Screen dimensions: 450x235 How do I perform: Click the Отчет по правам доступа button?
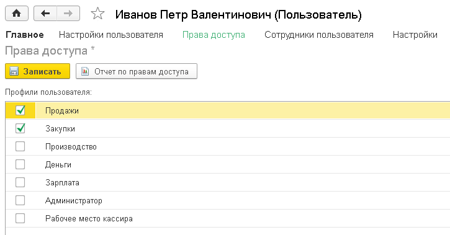click(137, 71)
